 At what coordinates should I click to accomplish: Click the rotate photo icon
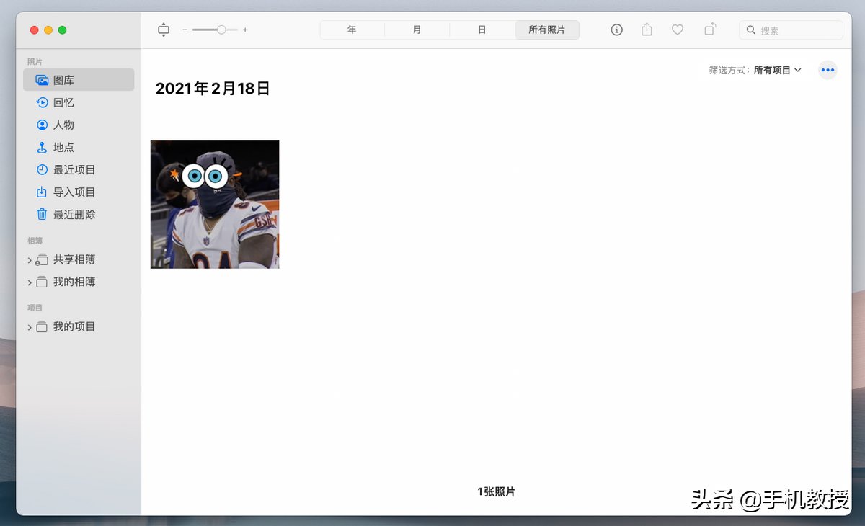710,30
